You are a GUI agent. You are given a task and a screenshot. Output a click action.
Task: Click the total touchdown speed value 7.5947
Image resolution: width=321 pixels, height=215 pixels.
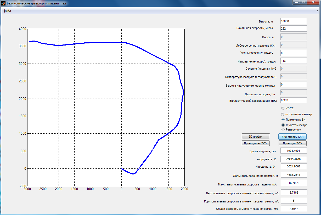pos(293,209)
